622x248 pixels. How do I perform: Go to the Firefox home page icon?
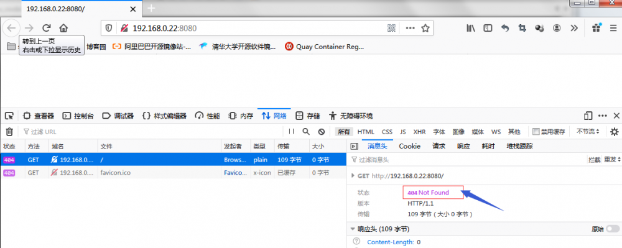tap(63, 28)
